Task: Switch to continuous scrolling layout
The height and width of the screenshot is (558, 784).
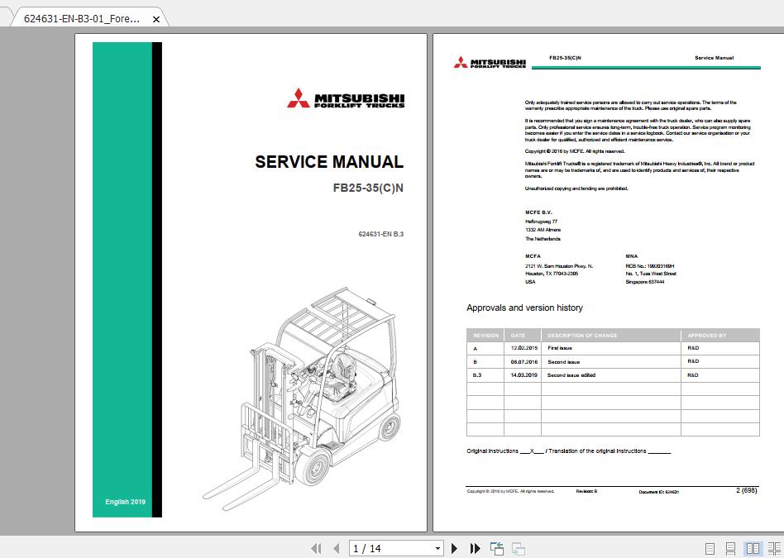Action: click(x=729, y=548)
